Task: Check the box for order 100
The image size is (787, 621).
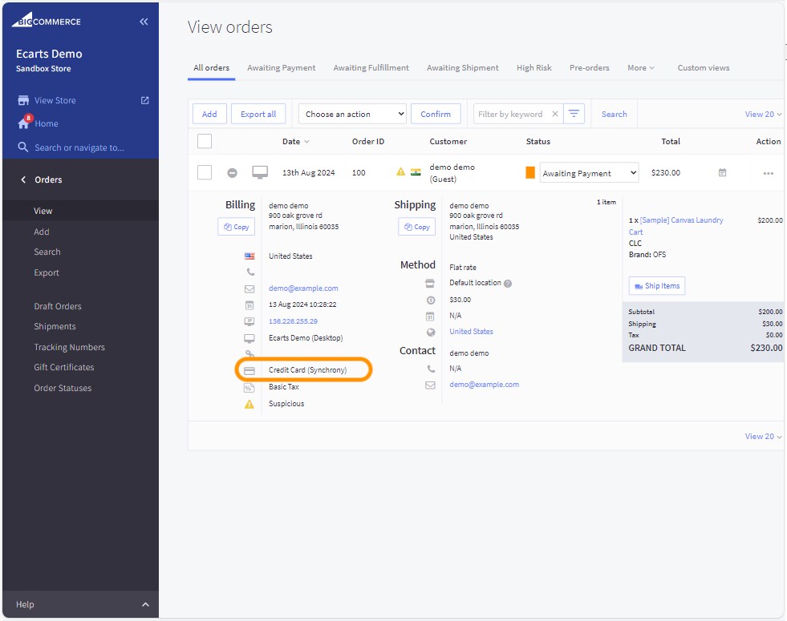Action: (205, 173)
